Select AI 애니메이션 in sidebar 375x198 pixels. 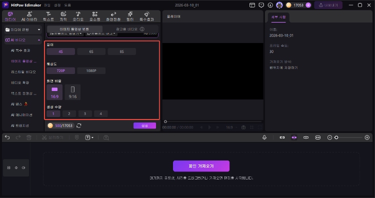tap(21, 115)
